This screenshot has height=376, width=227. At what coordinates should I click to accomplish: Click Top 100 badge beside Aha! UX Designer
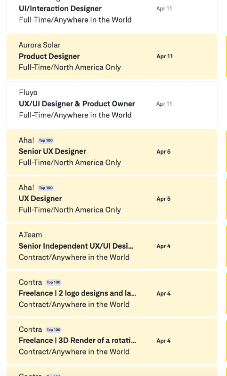click(x=46, y=188)
